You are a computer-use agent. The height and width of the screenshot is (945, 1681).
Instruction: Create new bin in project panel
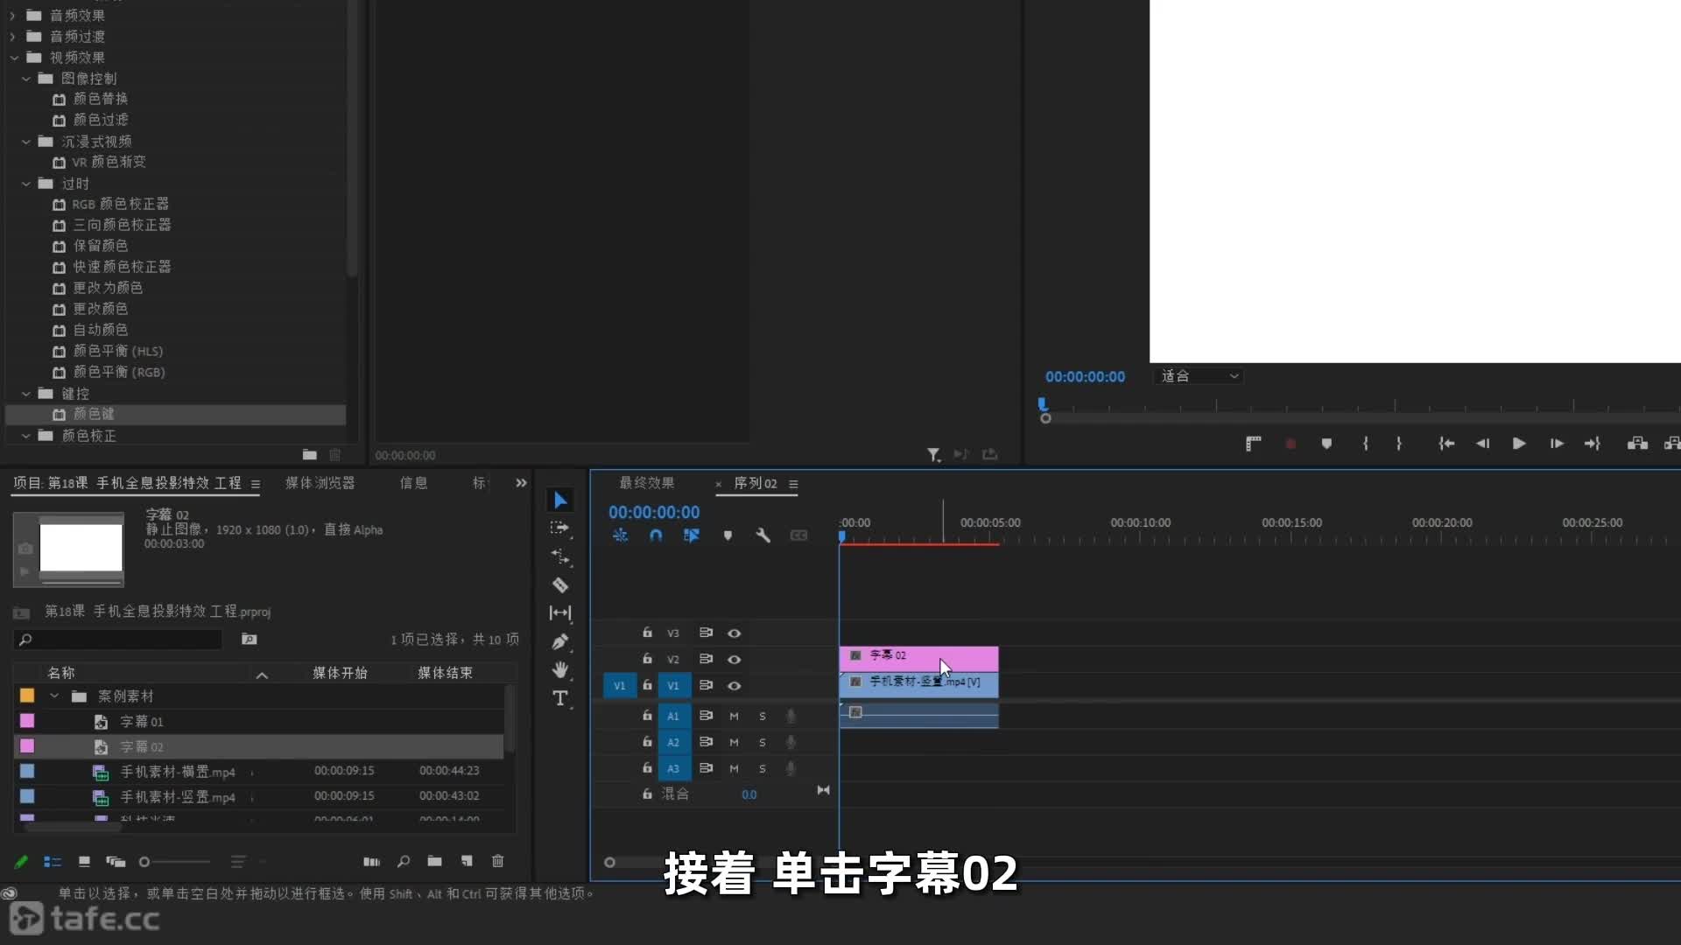coord(434,862)
